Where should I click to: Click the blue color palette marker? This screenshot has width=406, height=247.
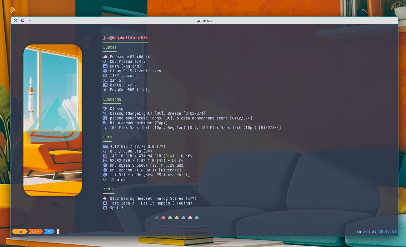click(183, 217)
